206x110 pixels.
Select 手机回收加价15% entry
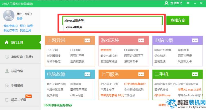tap(165, 84)
